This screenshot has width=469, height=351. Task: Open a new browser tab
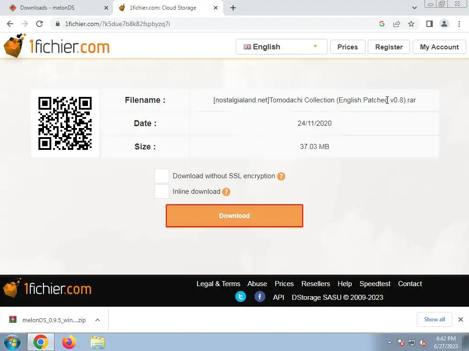[233, 8]
